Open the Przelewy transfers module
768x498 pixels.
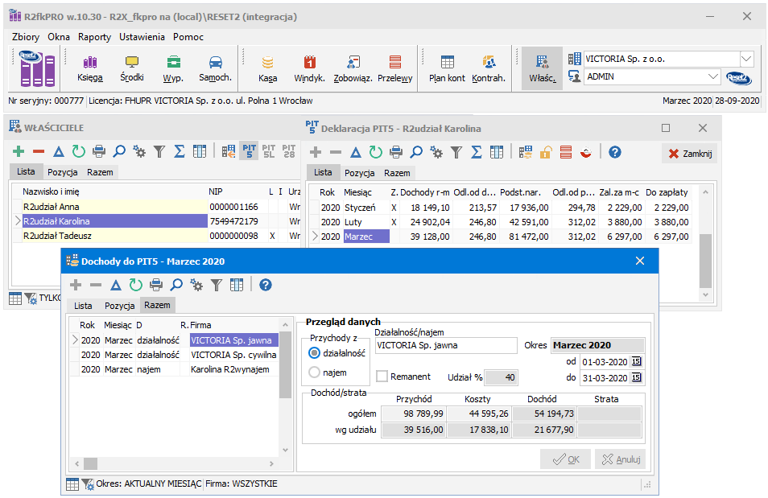[x=394, y=68]
